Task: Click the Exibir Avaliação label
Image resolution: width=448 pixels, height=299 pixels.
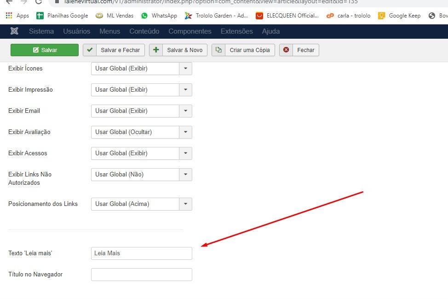Action: point(29,132)
